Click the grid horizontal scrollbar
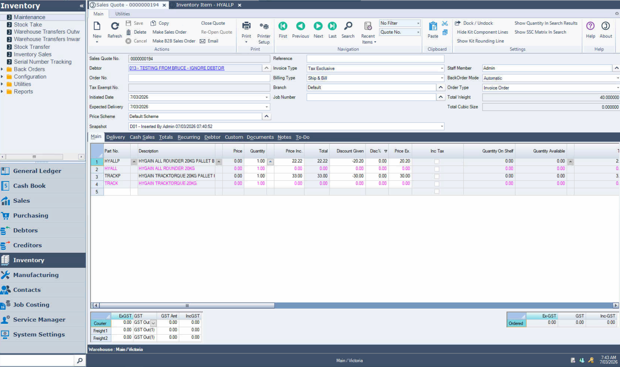Screen dimensions: 620x367 click(187, 305)
